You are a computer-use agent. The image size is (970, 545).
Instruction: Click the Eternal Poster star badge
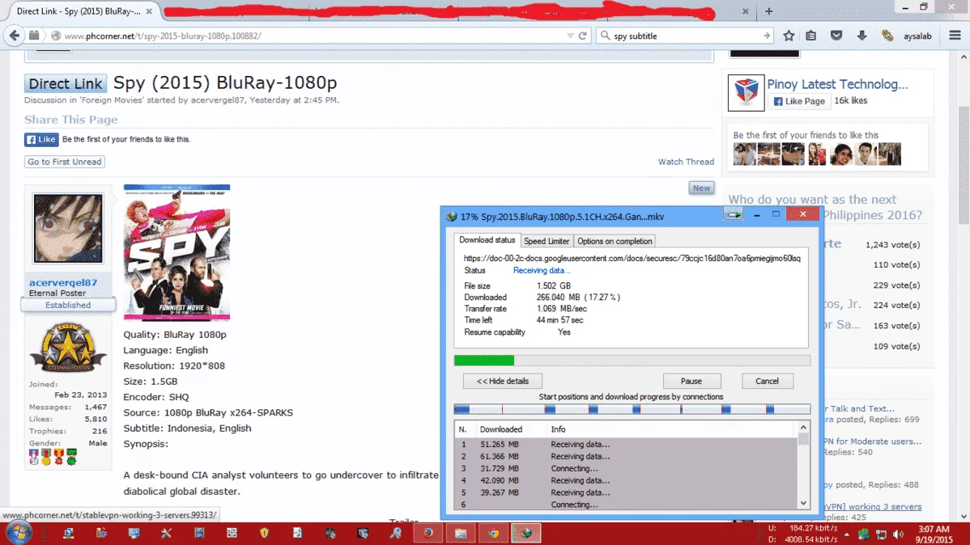[67, 348]
